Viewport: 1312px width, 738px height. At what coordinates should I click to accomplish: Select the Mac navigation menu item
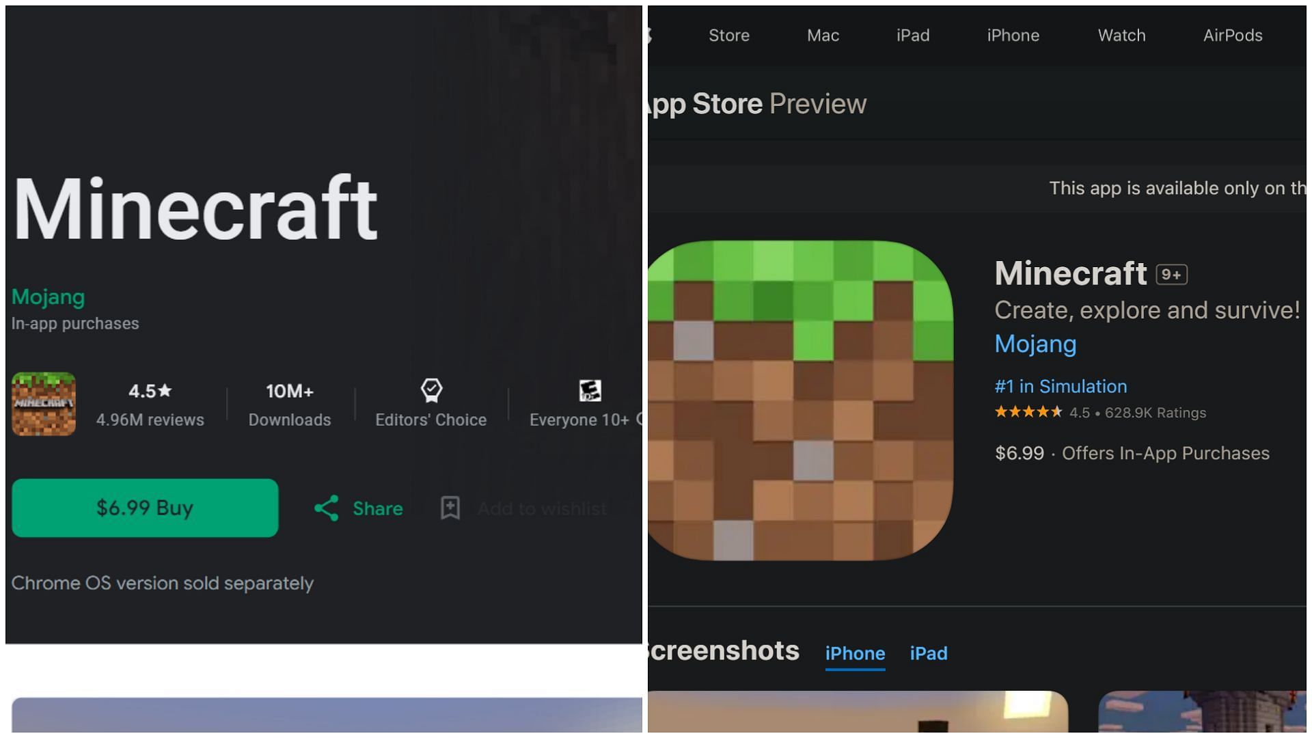(x=823, y=35)
